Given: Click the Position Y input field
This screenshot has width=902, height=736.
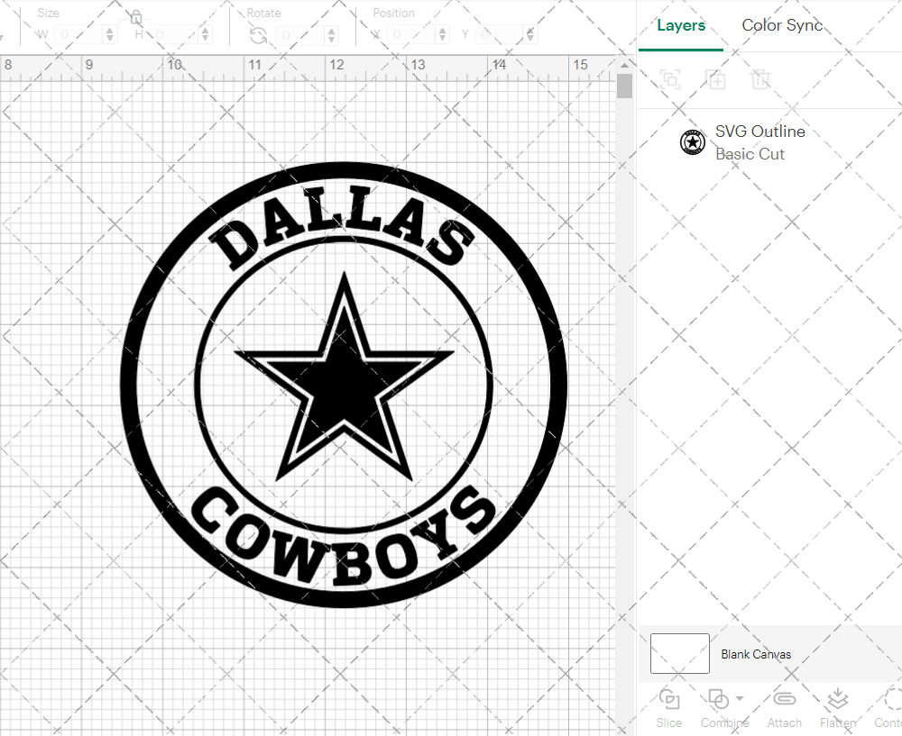Looking at the screenshot, I should pos(500,34).
